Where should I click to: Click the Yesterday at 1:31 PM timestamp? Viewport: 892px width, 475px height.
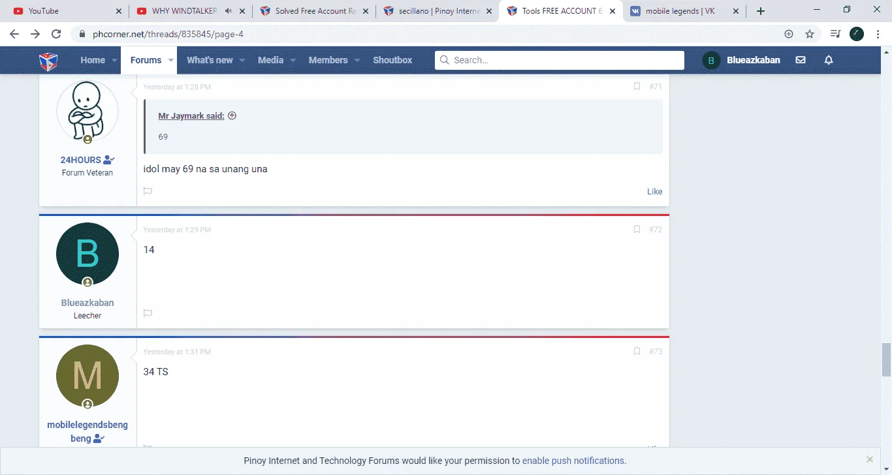point(177,352)
